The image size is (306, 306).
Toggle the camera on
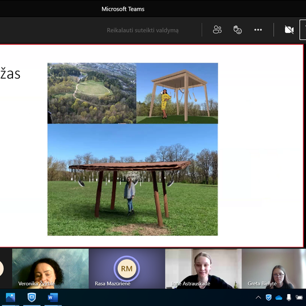[289, 30]
